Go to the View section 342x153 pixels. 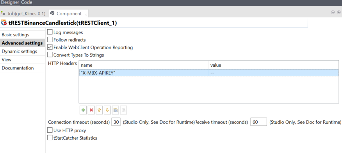[x=23, y=60]
